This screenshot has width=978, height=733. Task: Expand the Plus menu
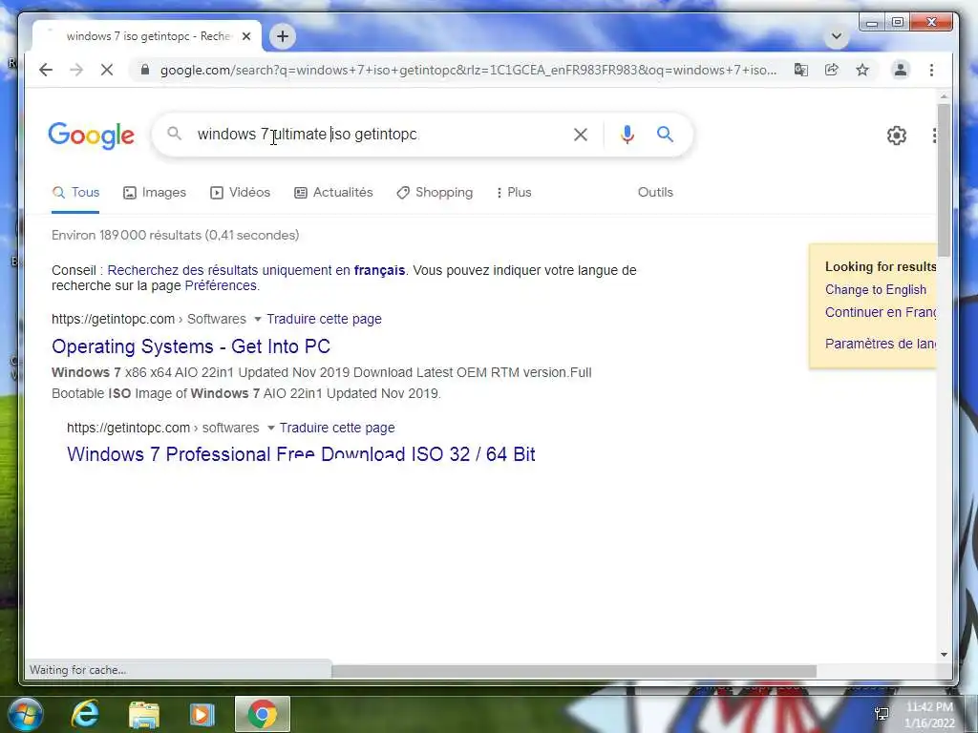(x=514, y=193)
